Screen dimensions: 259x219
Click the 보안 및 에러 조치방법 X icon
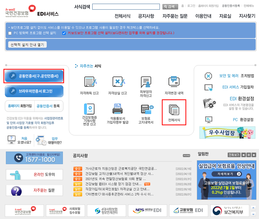pos(208,76)
